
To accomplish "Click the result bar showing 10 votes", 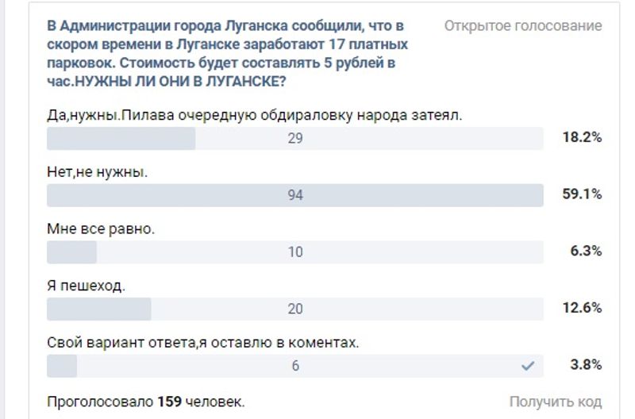I will 295,252.
